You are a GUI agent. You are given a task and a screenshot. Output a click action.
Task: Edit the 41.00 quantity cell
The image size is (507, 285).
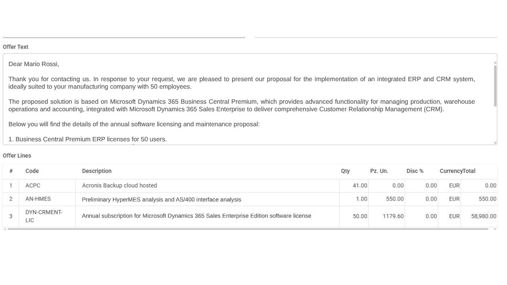354,186
